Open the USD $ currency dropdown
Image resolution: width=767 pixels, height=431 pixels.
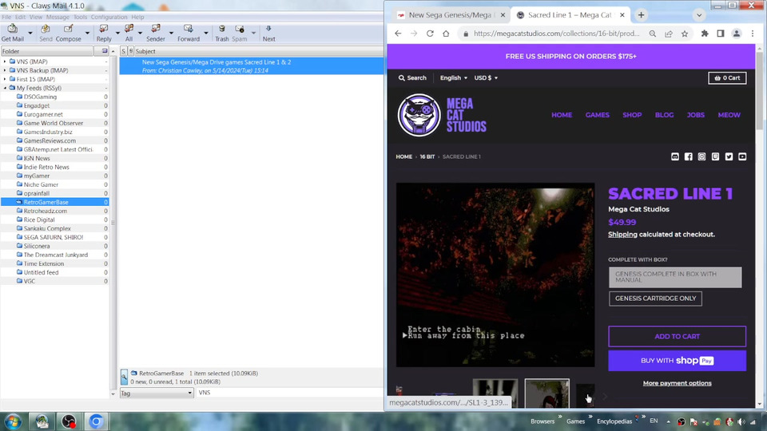tap(486, 77)
